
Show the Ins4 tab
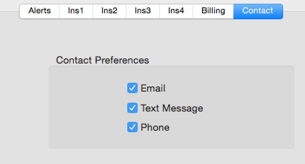point(176,11)
